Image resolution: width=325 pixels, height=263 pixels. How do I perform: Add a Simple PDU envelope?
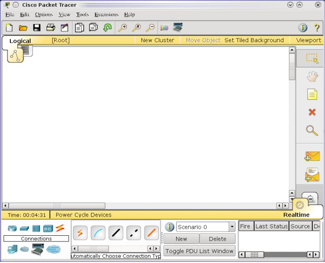pos(312,156)
